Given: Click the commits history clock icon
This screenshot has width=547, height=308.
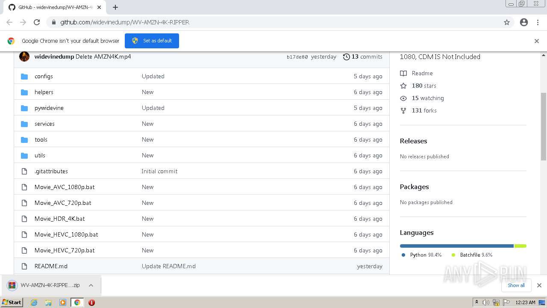Looking at the screenshot, I should coord(347,56).
